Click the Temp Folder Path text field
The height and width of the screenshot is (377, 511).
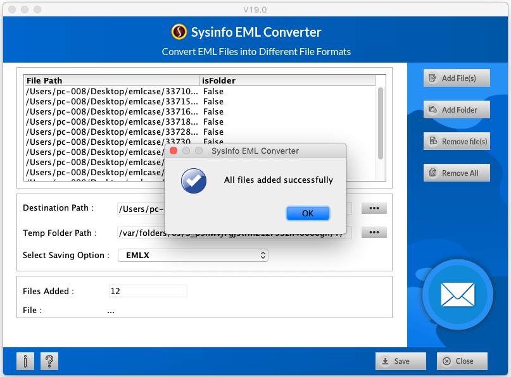[x=235, y=233]
